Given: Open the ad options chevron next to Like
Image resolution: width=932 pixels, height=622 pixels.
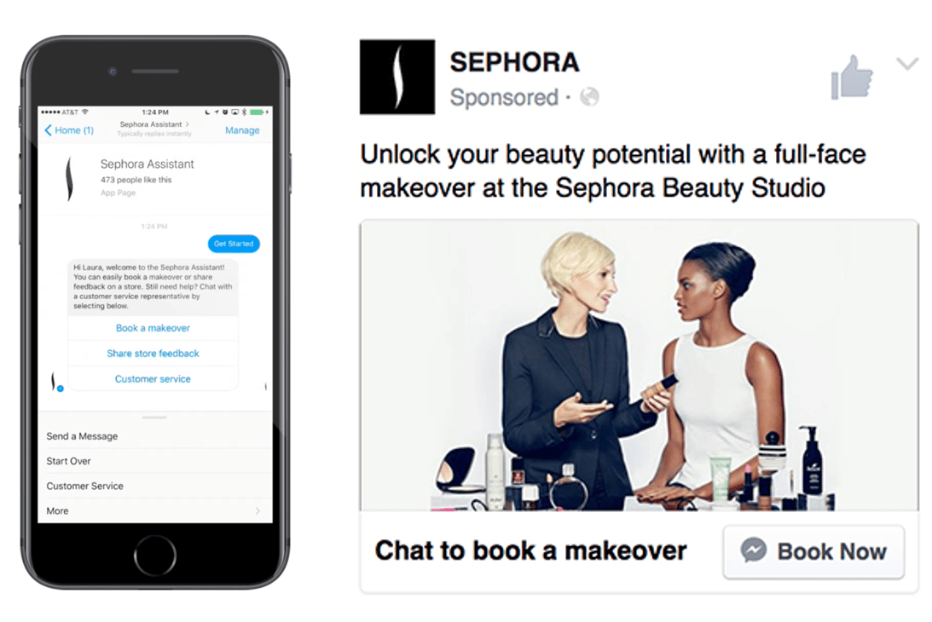Looking at the screenshot, I should click(907, 64).
